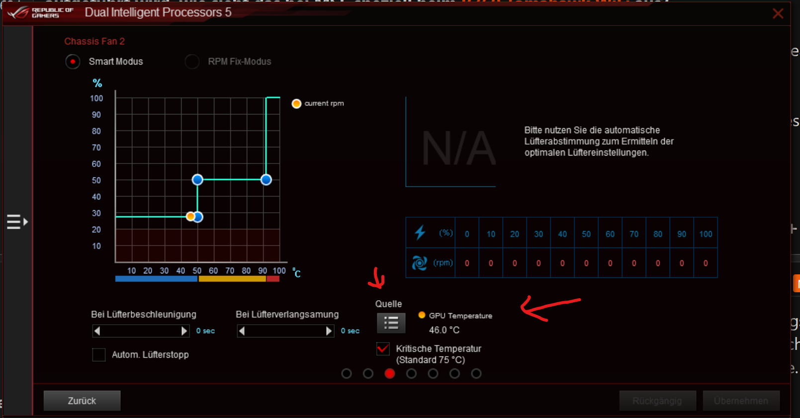Uncheck the Kritische Temperatur checkbox
Viewport: 800px width, 418px height.
point(383,349)
